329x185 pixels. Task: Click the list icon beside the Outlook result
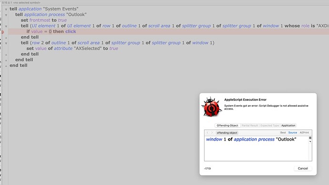coord(310,138)
